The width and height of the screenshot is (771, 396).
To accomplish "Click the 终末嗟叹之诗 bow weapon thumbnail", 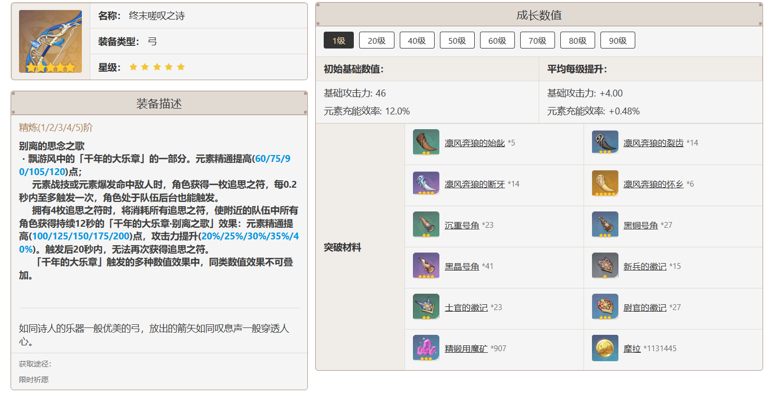I will (51, 42).
